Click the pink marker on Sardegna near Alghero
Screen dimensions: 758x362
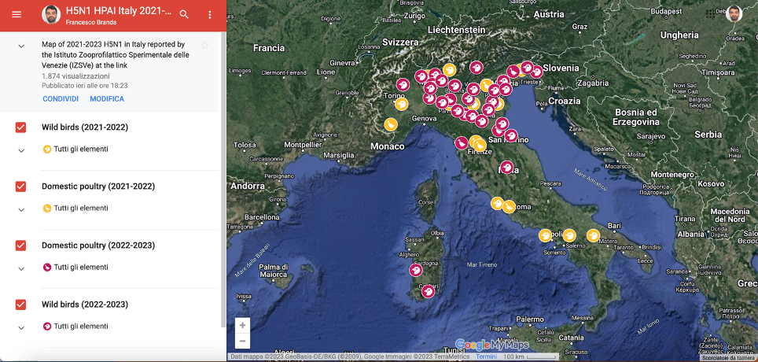click(x=416, y=270)
